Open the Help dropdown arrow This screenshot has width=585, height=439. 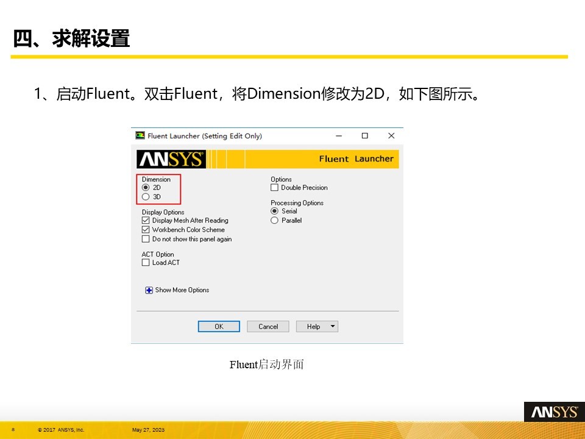coord(333,327)
